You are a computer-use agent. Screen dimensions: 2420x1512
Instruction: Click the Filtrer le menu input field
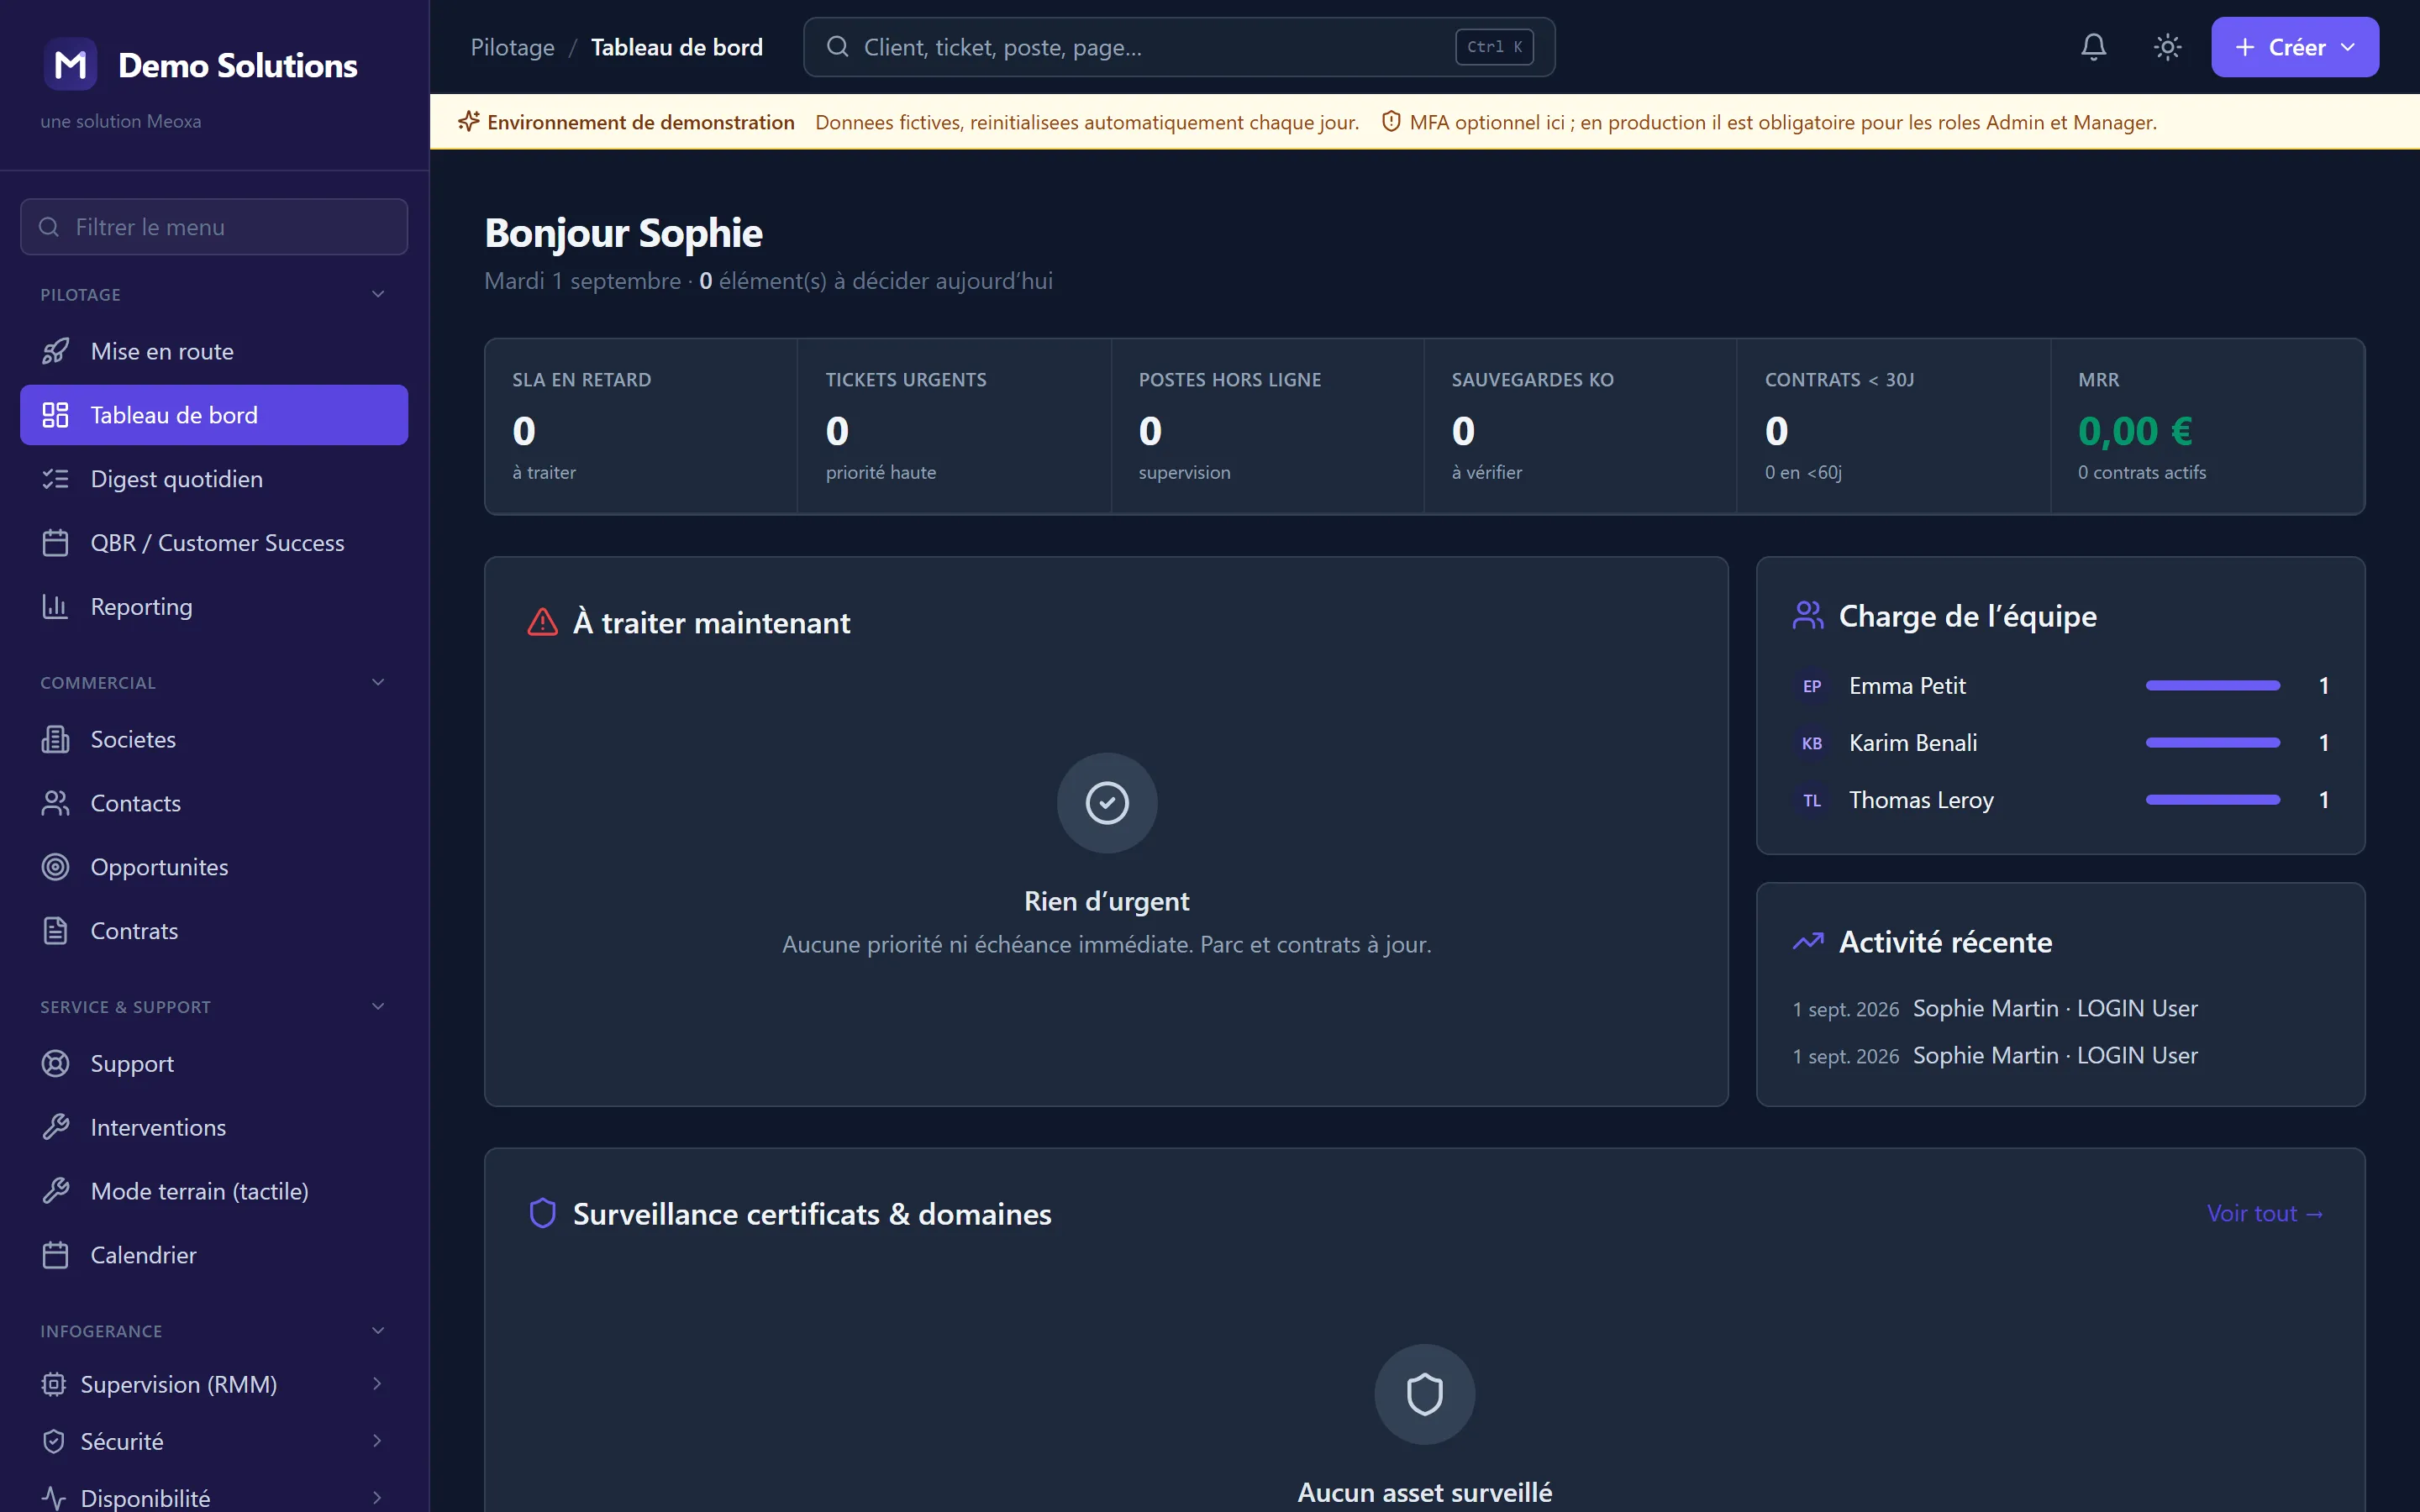(214, 227)
